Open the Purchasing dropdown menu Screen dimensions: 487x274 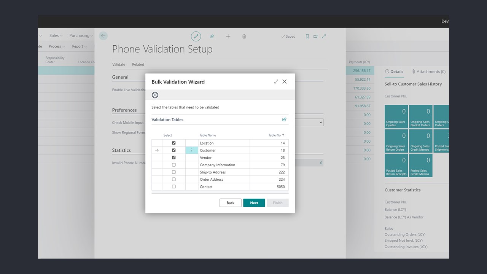point(81,35)
